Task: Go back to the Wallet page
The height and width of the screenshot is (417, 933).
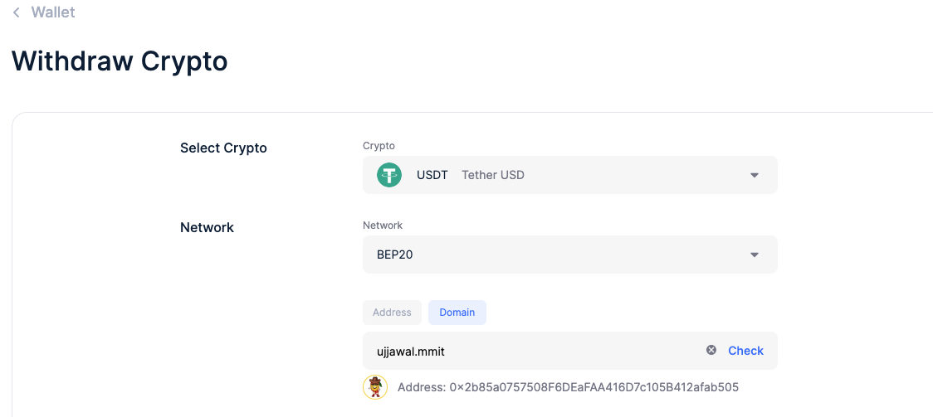Action: (52, 12)
